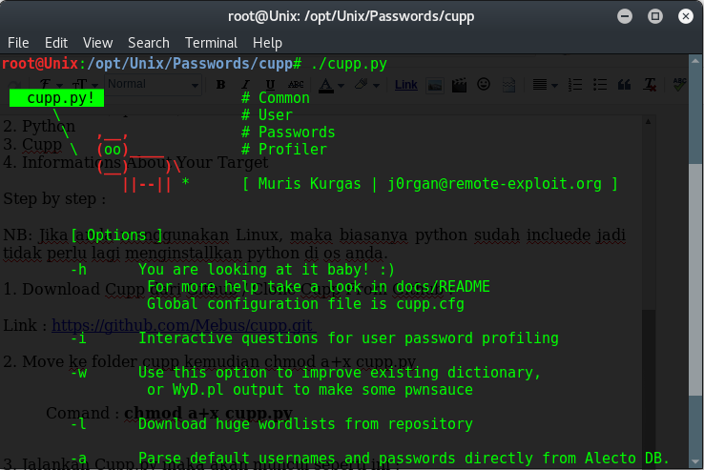Viewport: 704px width, 470px height.
Task: Minimize the terminal window
Action: pyautogui.click(x=625, y=16)
